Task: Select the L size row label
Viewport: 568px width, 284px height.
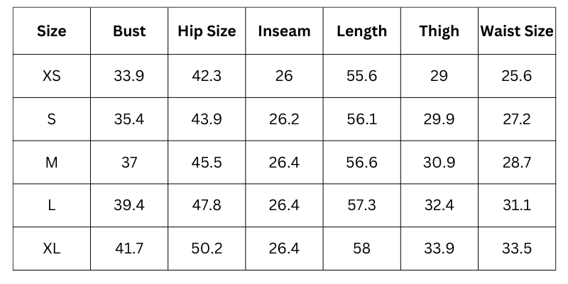Action: (x=51, y=206)
